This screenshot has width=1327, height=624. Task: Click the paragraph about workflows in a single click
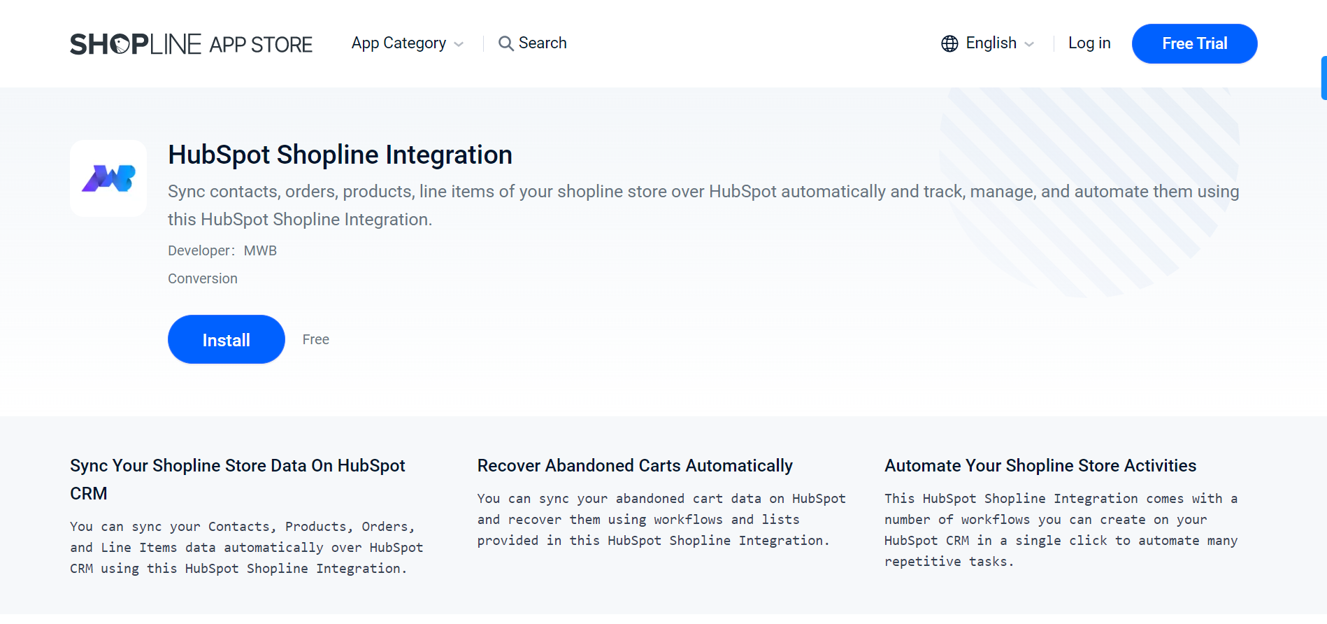point(1061,530)
